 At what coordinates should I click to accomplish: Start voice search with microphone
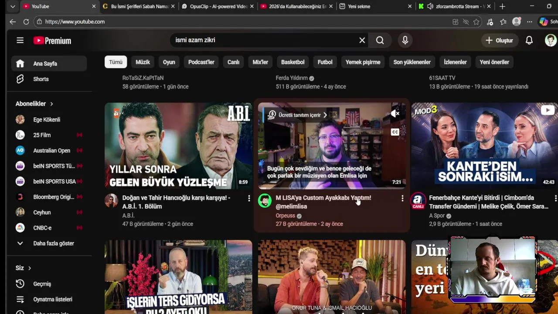[405, 40]
